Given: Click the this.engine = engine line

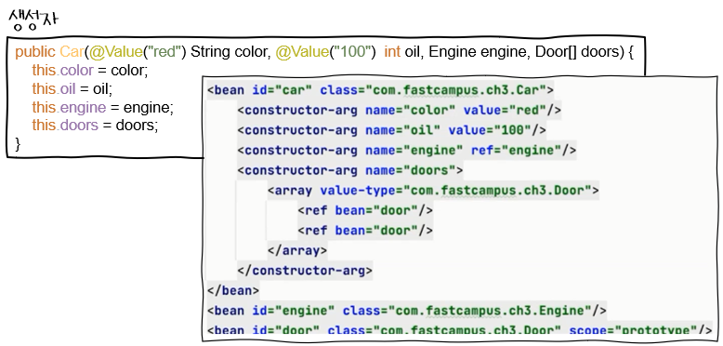Looking at the screenshot, I should (x=103, y=107).
